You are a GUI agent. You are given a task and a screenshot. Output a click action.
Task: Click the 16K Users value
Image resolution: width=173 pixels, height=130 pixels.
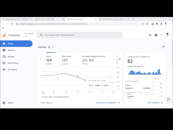(49, 60)
